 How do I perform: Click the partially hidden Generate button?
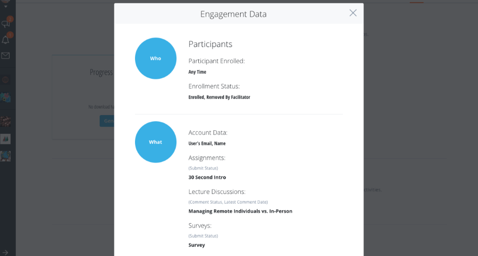pyautogui.click(x=107, y=121)
